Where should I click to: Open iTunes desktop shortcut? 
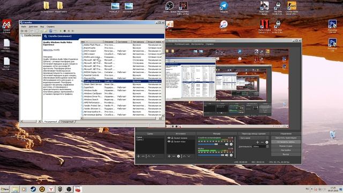pyautogui.click(x=224, y=25)
